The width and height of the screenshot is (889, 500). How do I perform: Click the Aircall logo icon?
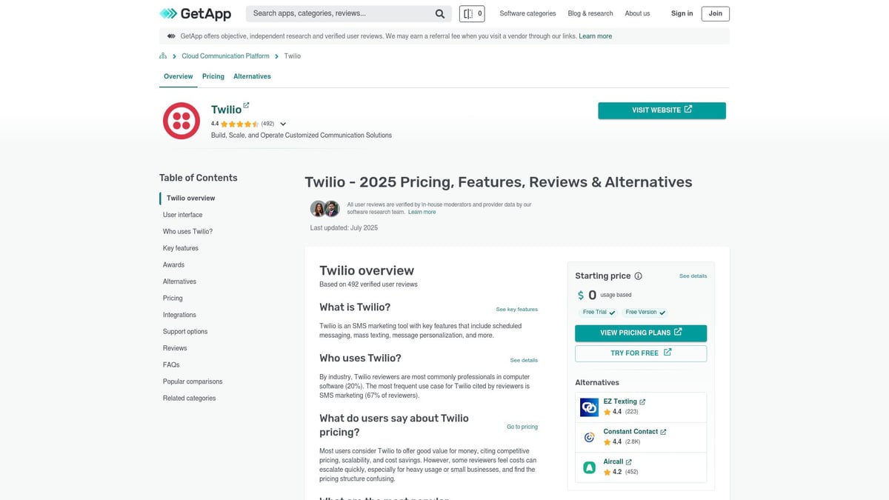[x=589, y=467]
